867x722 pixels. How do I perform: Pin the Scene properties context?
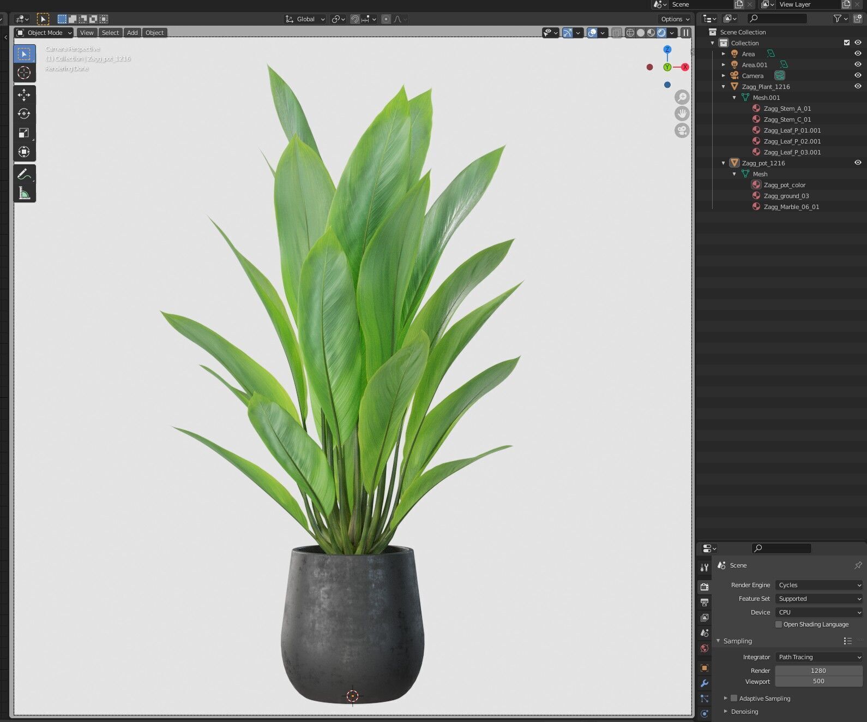[858, 565]
